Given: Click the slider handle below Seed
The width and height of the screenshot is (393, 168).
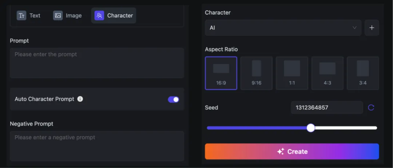Looking at the screenshot, I should click(310, 128).
